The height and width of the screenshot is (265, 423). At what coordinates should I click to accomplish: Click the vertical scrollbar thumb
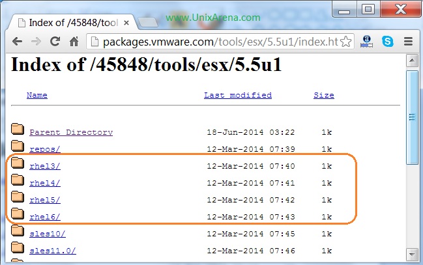pos(412,117)
